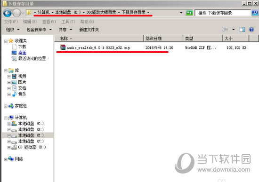
Task: Refresh the folder with green arrows icon
Action: coord(189,13)
